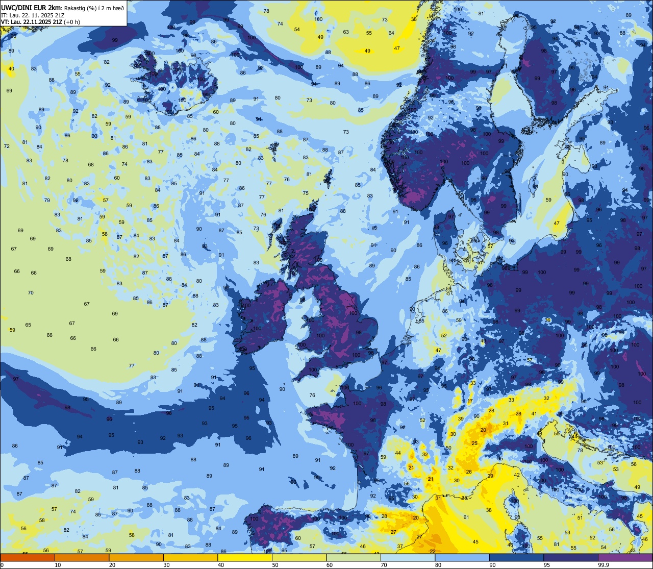The image size is (653, 569).
Task: Click the "Rakastig (%) í 2 m hæð" label
Action: 94,7
